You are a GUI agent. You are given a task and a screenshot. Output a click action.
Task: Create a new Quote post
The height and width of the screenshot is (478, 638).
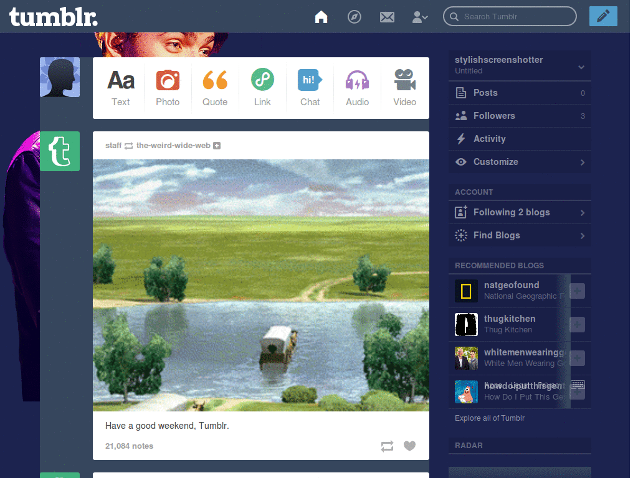215,88
